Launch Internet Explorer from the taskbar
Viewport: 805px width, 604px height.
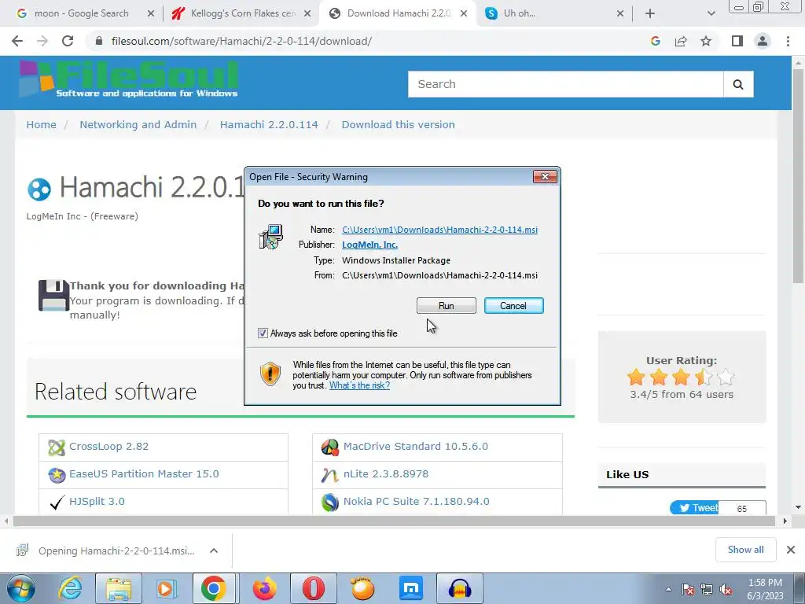pyautogui.click(x=70, y=588)
